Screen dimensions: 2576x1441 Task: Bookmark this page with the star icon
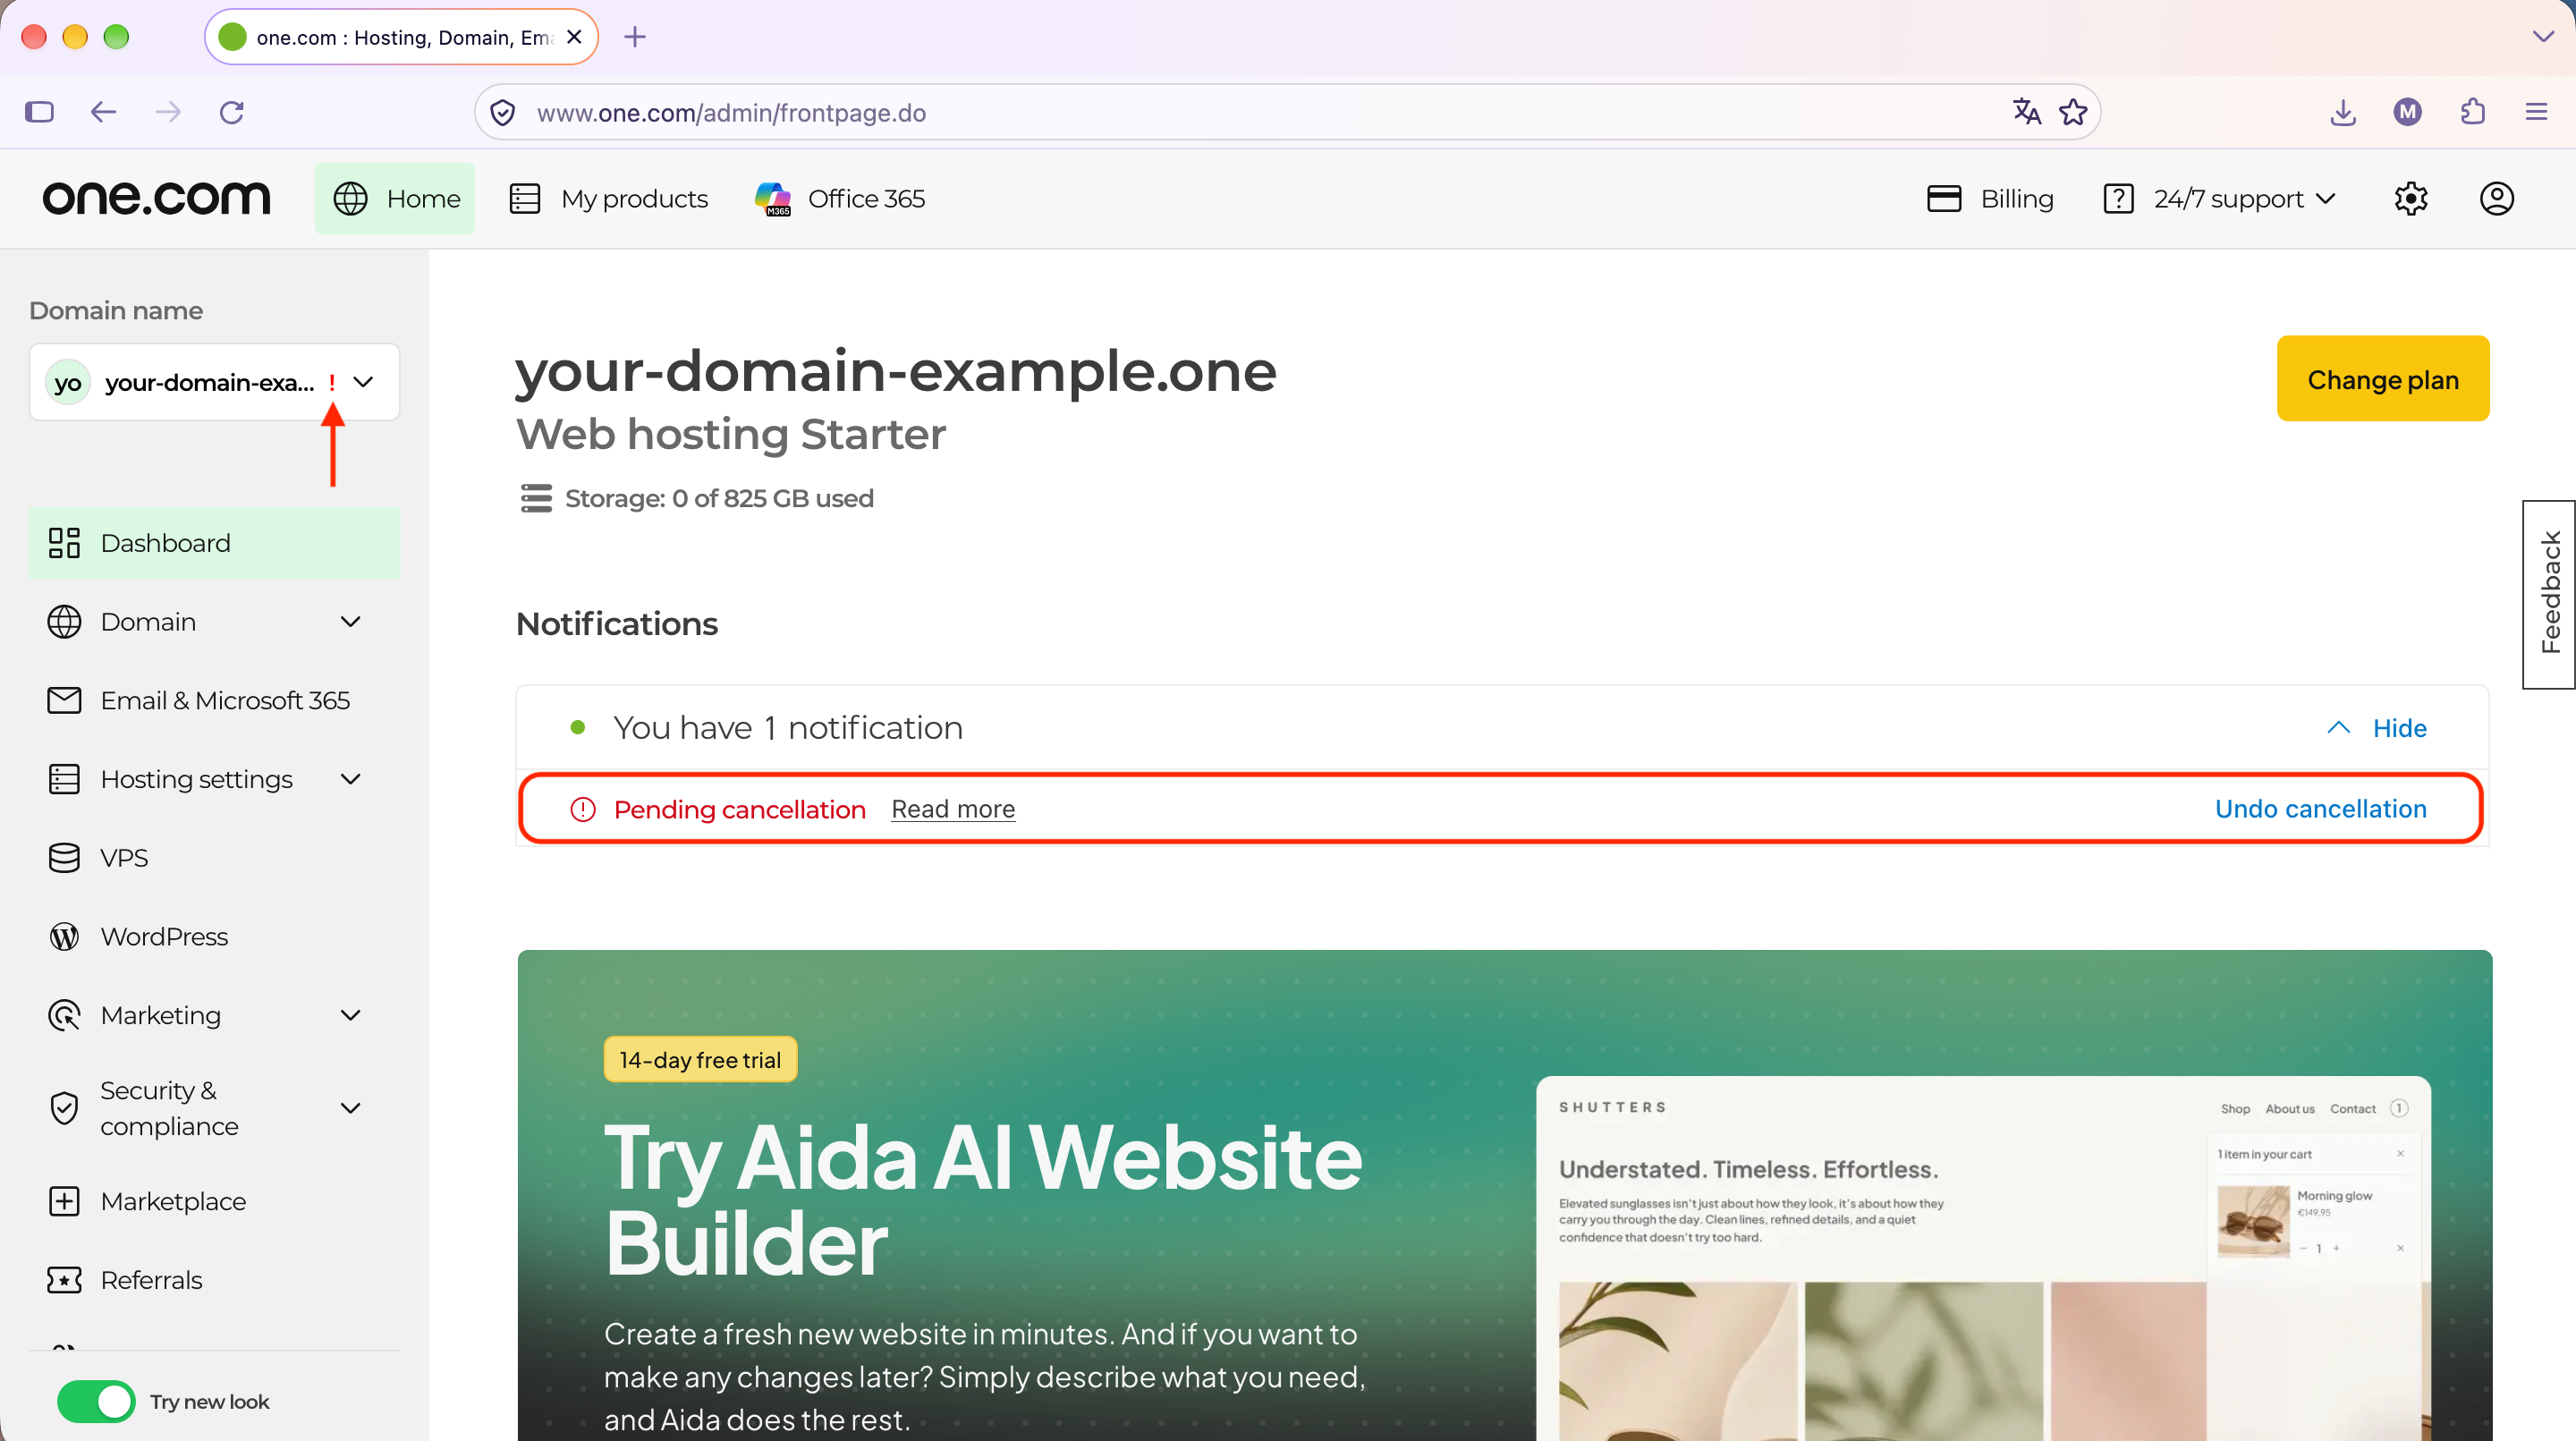point(2073,112)
